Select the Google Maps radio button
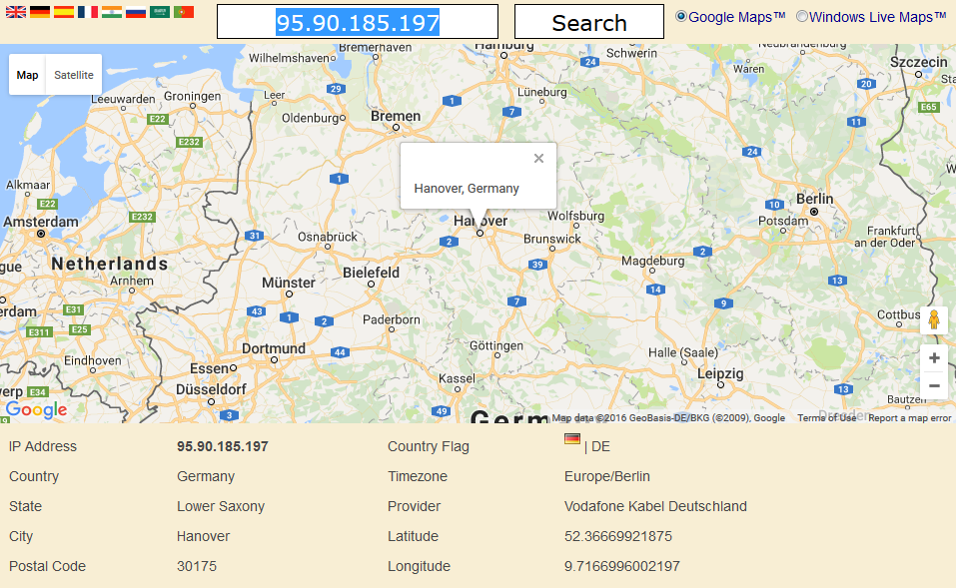Viewport: 956px width, 588px height. pyautogui.click(x=681, y=16)
